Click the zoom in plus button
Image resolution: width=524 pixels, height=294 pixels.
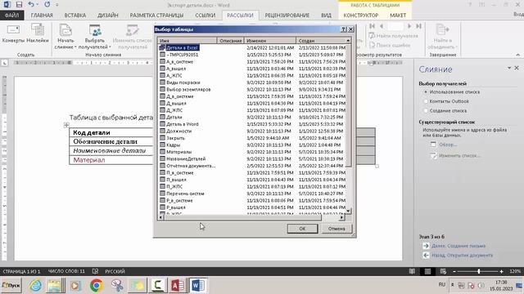point(502,271)
